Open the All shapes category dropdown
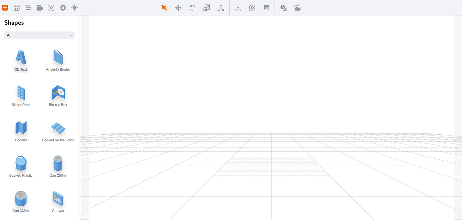Image resolution: width=462 pixels, height=220 pixels. point(39,35)
